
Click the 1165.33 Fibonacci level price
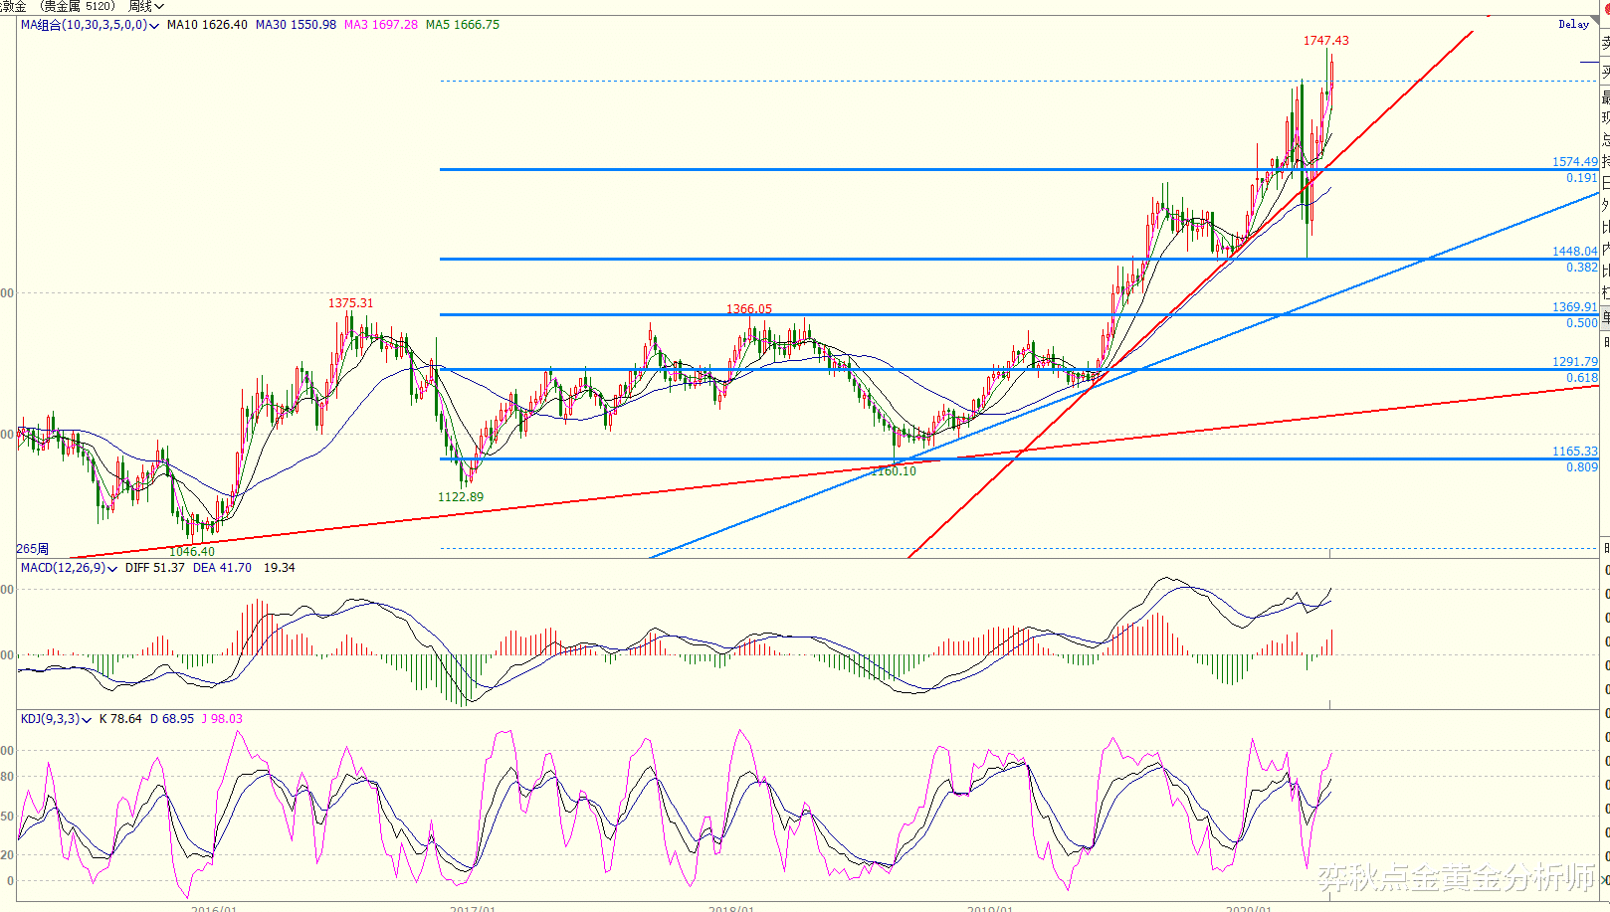1575,452
